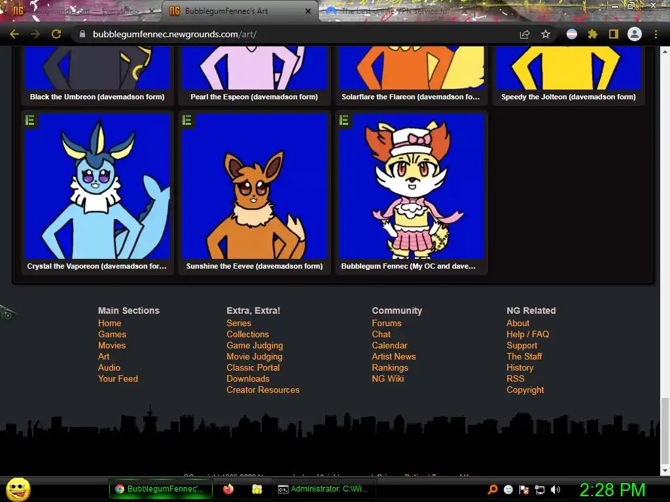Open the Downloads link
The image size is (670, 502).
pyautogui.click(x=248, y=378)
